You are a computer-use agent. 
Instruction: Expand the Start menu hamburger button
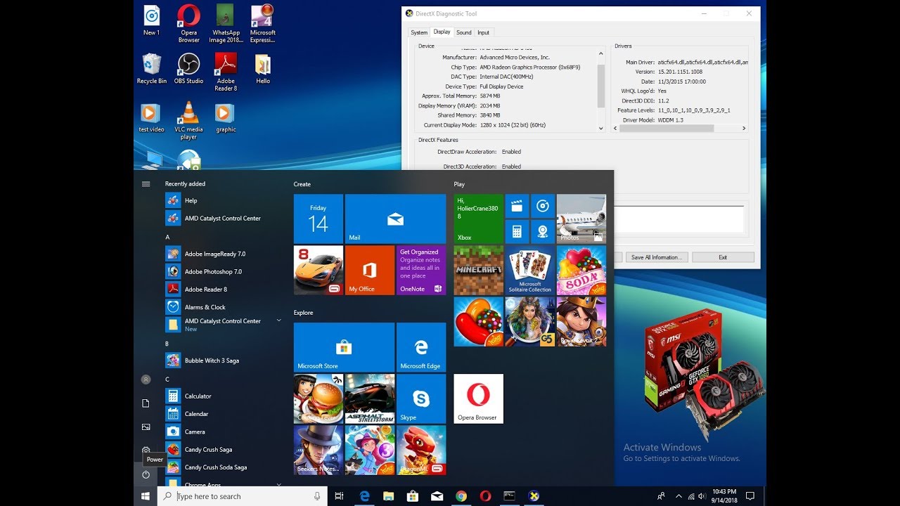(x=146, y=184)
